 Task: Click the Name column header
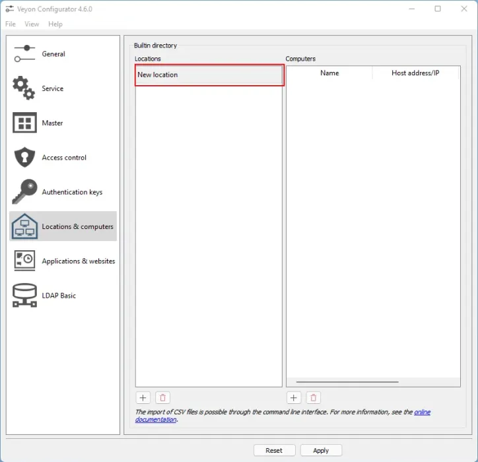329,73
